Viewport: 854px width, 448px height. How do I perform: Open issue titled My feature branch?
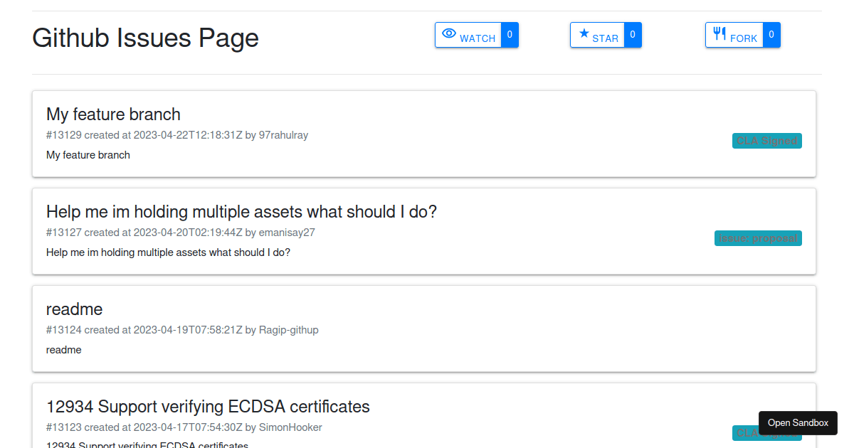pos(113,114)
